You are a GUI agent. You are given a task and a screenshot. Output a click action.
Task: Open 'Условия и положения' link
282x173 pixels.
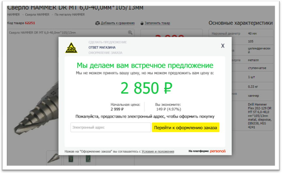pos(158,151)
